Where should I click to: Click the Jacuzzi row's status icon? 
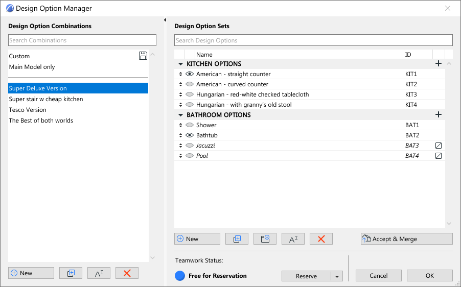[438, 146]
